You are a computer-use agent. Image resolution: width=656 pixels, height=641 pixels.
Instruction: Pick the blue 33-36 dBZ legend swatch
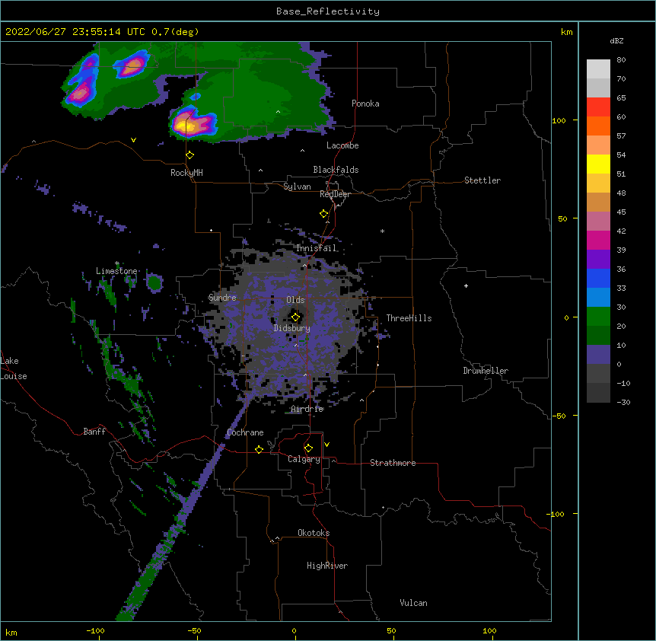[598, 278]
